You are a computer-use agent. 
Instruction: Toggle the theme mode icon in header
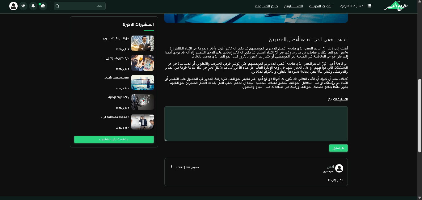coord(23,6)
